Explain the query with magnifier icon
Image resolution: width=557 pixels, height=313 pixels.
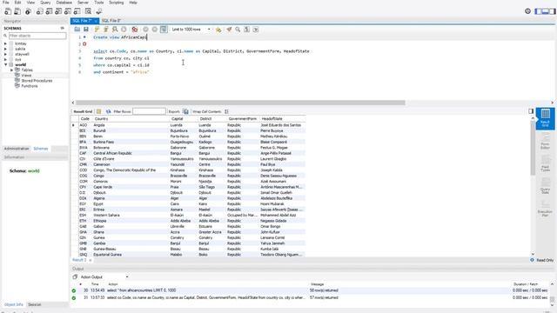(x=115, y=30)
